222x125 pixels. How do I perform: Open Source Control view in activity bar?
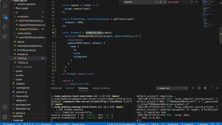(5, 17)
